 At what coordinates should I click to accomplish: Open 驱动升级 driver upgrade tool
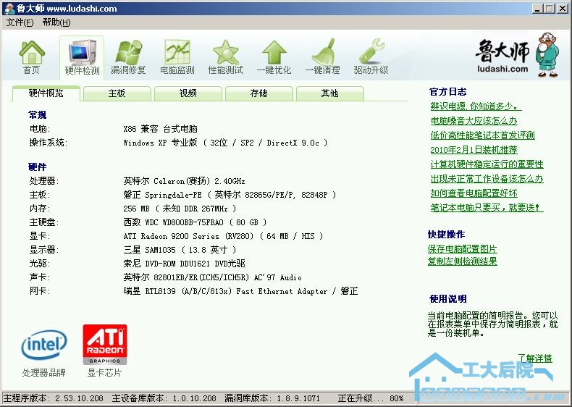click(x=371, y=56)
